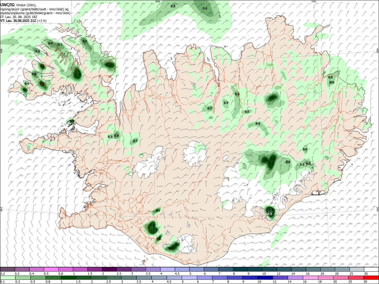379x284 pixels.
Task: Click the "0.1" label in the lower legend
Action: pyautogui.click(x=3, y=282)
